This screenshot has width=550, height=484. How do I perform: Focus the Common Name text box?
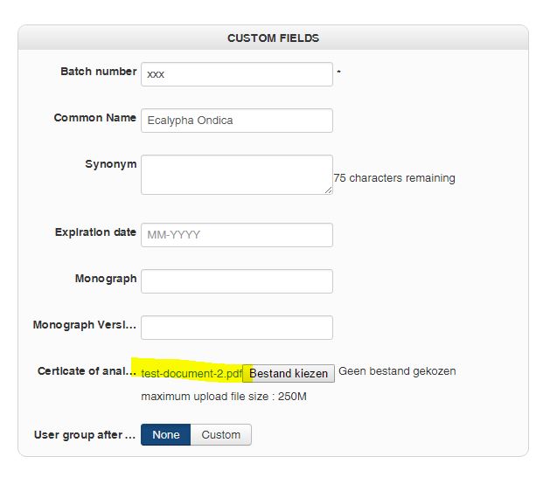click(x=236, y=121)
